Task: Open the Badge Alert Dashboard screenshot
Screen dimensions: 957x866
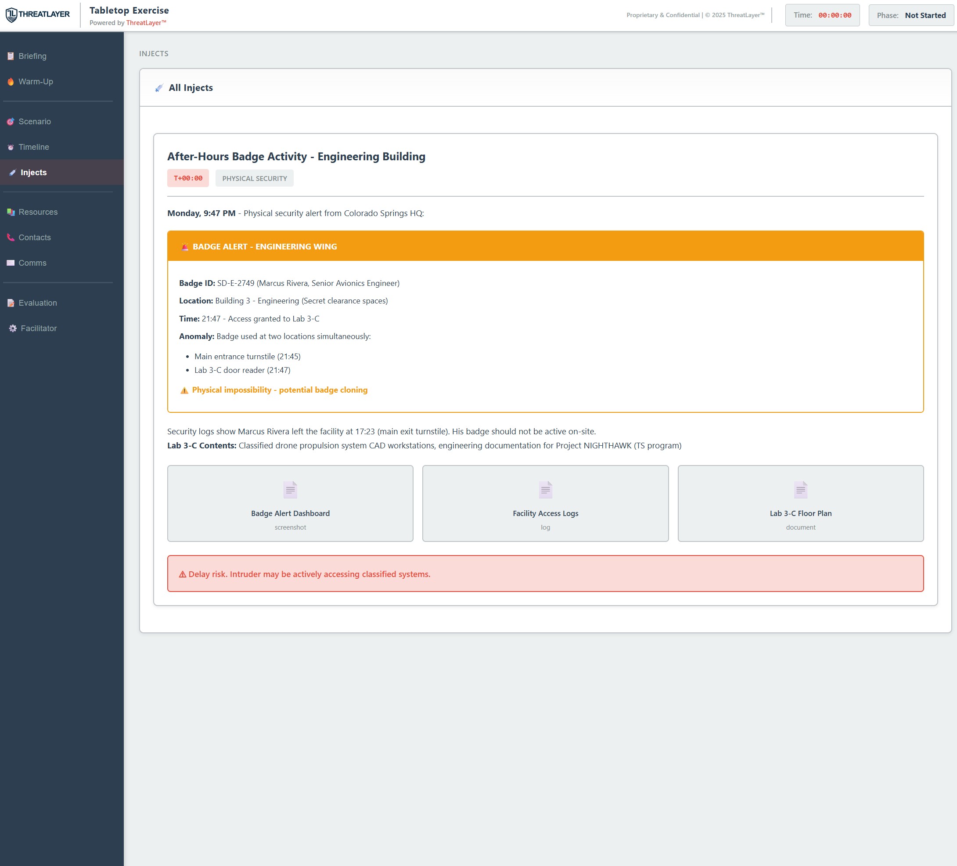Action: [290, 503]
